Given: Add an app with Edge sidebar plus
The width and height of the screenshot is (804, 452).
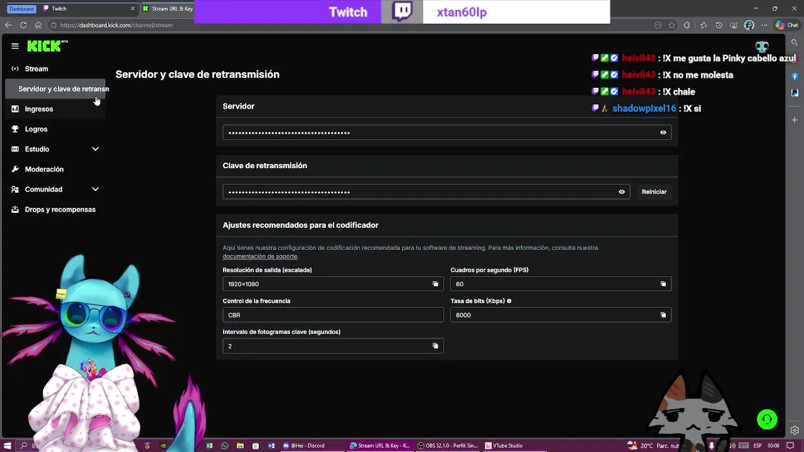Looking at the screenshot, I should (795, 119).
